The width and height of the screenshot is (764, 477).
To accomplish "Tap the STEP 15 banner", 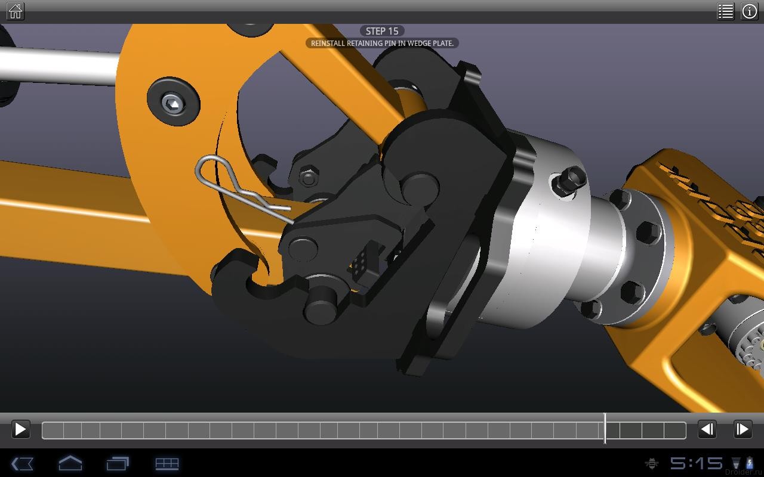I will [x=382, y=31].
